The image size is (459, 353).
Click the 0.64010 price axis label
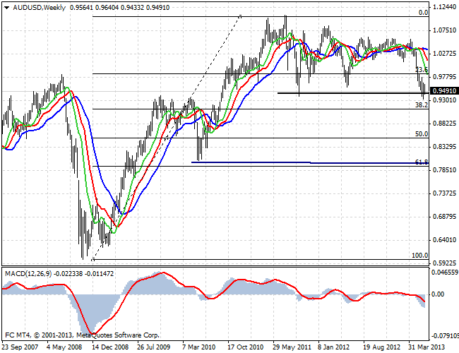point(444,240)
